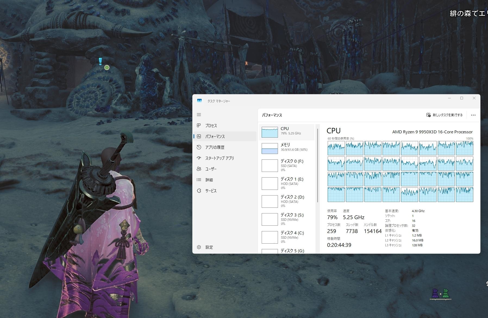Select the CPU performance entry
488x318 pixels.
(x=287, y=132)
